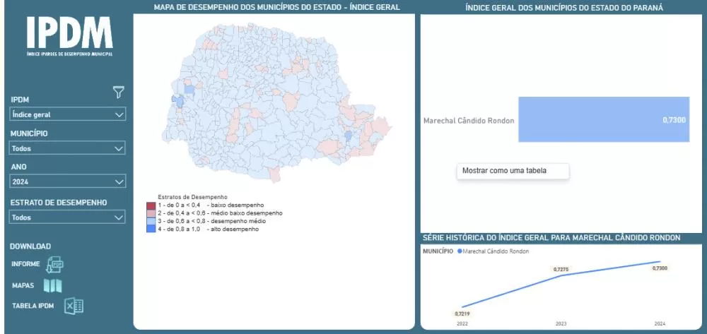The height and width of the screenshot is (334, 707).
Task: Expand the MUNICÍPIO dropdown set to Todos
Action: point(68,148)
